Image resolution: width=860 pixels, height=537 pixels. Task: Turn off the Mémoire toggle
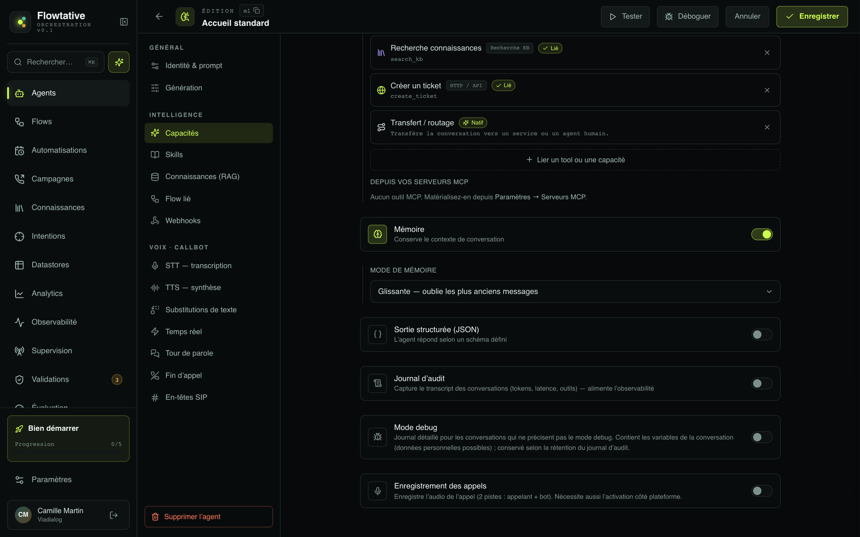[x=762, y=234]
